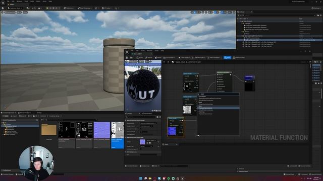Save the material asset in material editor

click(x=127, y=58)
